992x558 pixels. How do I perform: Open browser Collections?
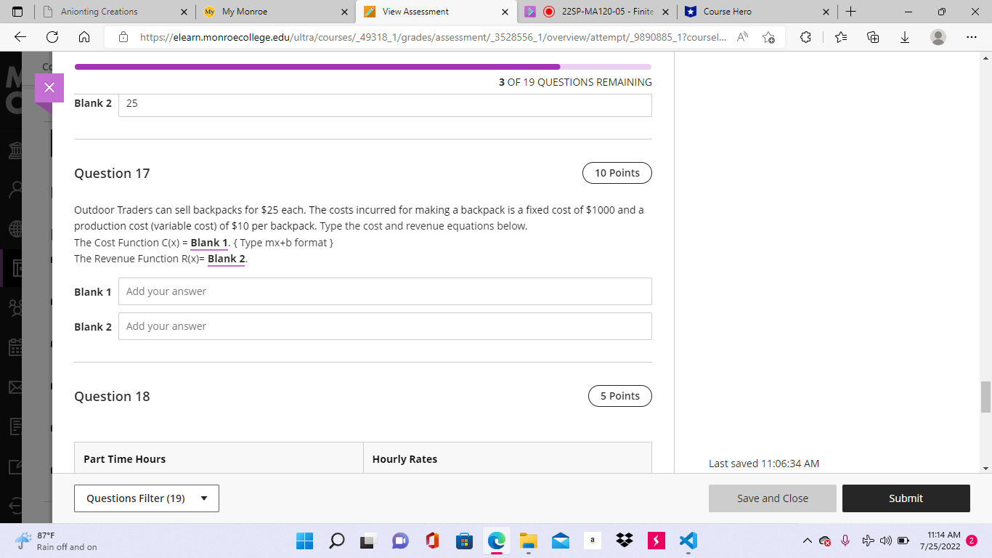874,37
